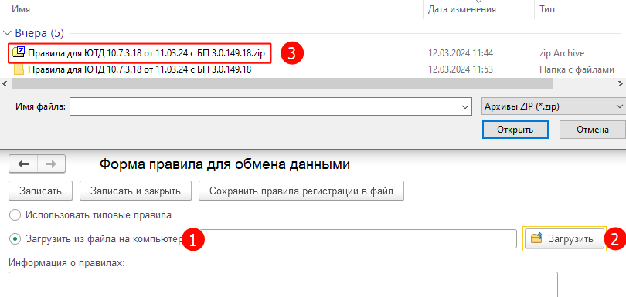626x297 pixels.
Task: Click the scroll right arrow of file list
Action: pyautogui.click(x=621, y=84)
